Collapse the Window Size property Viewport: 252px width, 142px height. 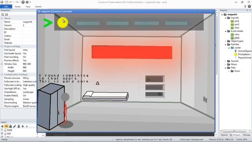[2, 64]
